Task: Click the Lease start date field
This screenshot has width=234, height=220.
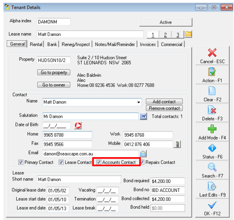Action: point(58,199)
